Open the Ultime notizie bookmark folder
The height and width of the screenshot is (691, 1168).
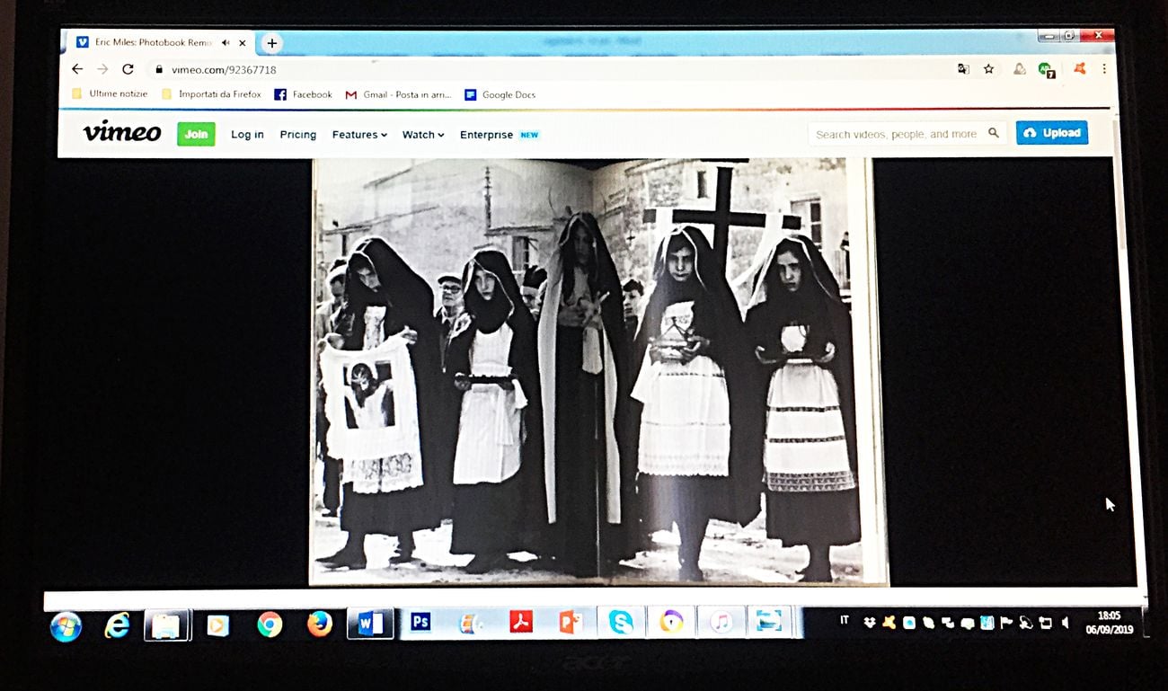coord(110,94)
